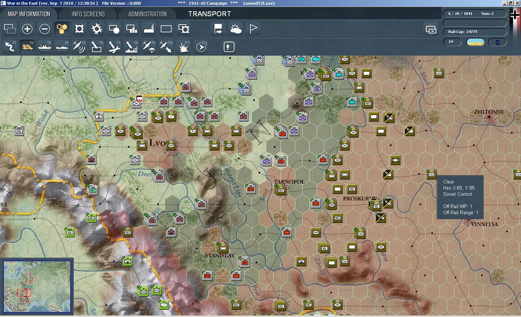Show weather with sun and cloud icon
Screen dimensions: 521x317
pos(236,29)
